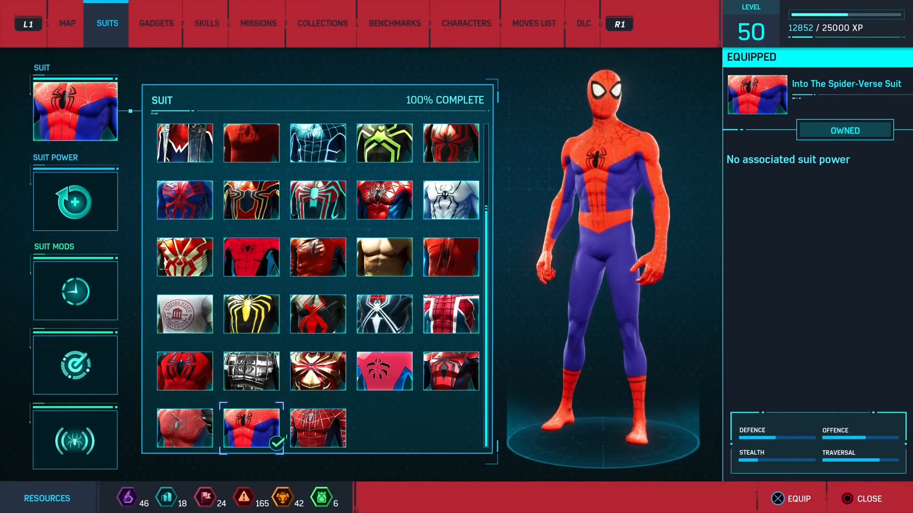Select the SUITS tab
Image resolution: width=913 pixels, height=513 pixels.
[107, 23]
